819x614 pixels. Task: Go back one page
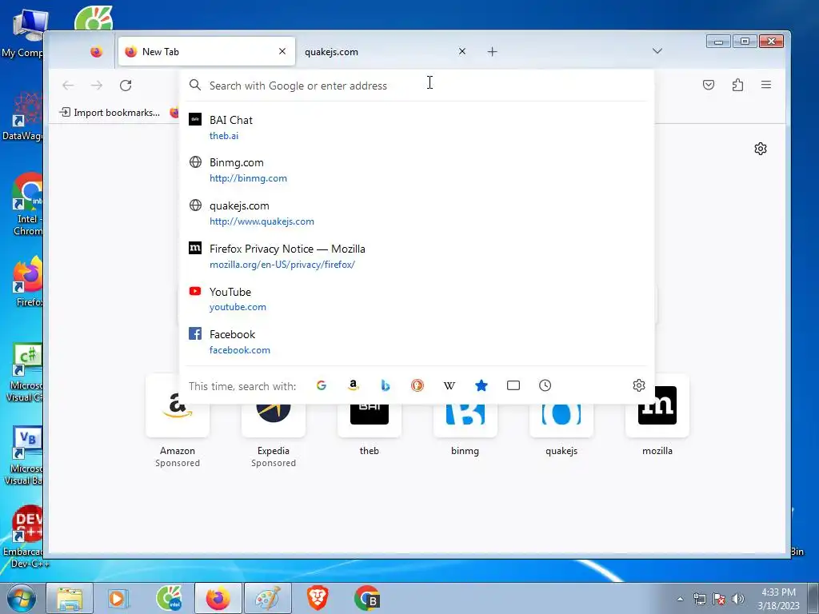(68, 85)
